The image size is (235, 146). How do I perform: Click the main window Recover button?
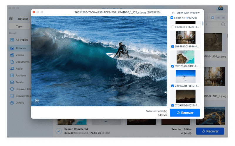pyautogui.click(x=210, y=131)
